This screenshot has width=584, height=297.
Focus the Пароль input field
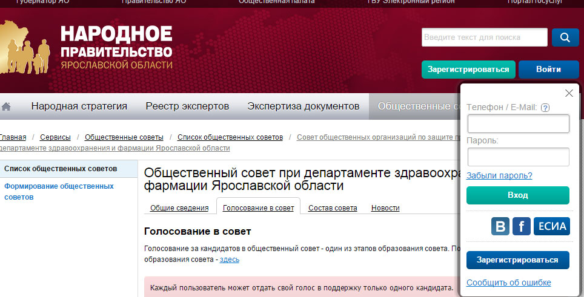pyautogui.click(x=518, y=157)
